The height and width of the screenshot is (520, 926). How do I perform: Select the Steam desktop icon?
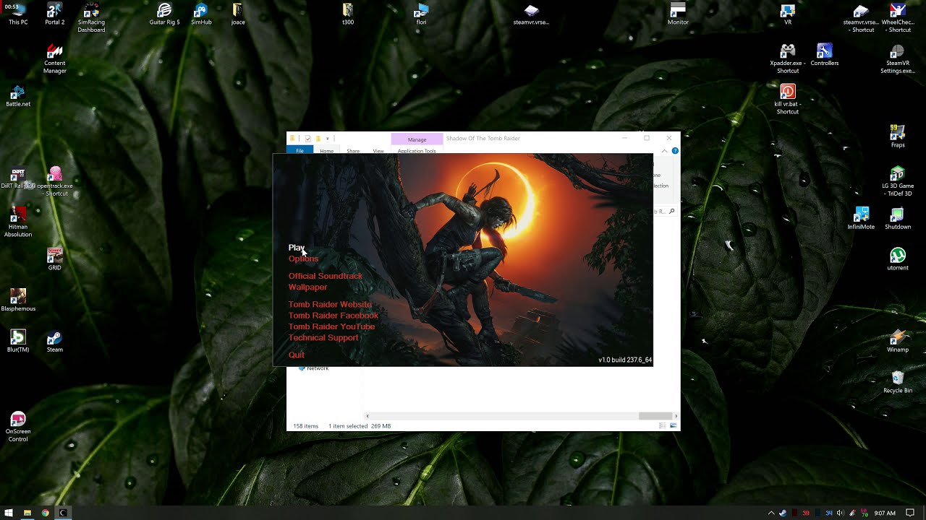[54, 342]
